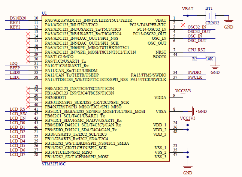Image resolution: width=242 pixels, height=177 pixels.
Task: Click the no-connect X on PC13-TAMPER-RTC pin 2
Action: tap(183, 25)
